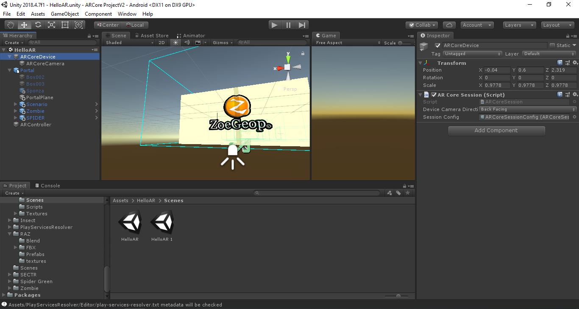This screenshot has height=309, width=579.
Task: Open the Layers dropdown
Action: (520, 25)
